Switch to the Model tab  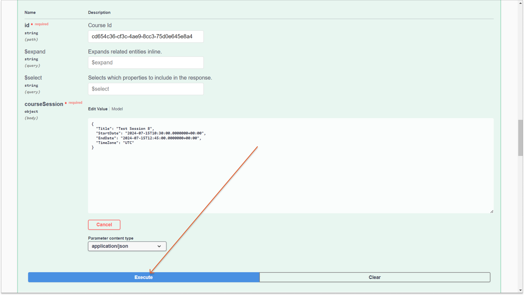(117, 109)
